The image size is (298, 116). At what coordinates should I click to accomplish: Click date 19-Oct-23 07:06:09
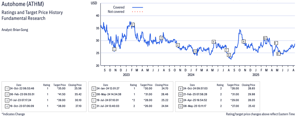[x=22, y=106]
